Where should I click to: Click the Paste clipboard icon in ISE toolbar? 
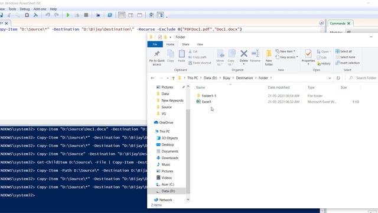coord(27,15)
